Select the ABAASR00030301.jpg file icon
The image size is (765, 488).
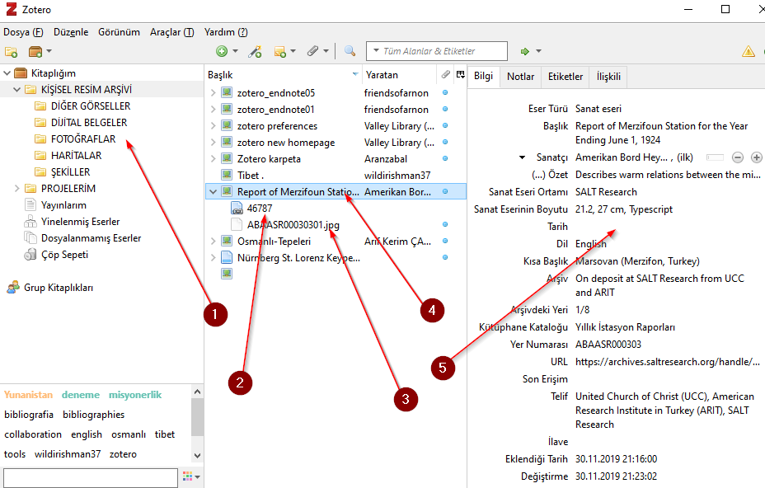click(237, 224)
